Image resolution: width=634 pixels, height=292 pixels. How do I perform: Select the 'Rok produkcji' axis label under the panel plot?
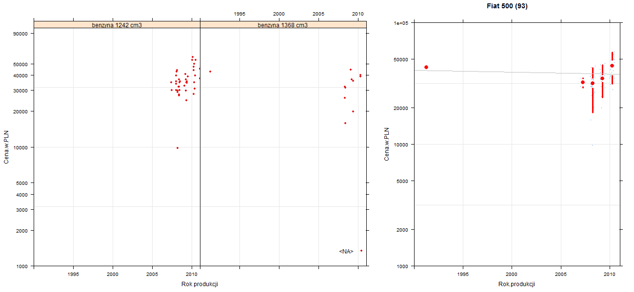point(200,284)
